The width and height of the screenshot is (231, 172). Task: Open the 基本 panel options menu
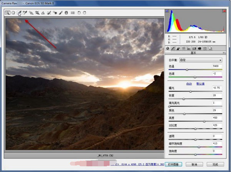(224, 53)
